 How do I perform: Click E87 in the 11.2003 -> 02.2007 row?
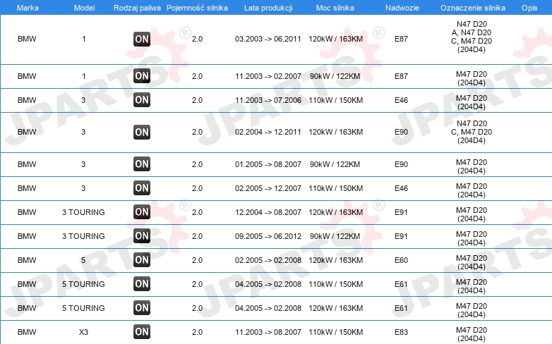click(401, 76)
